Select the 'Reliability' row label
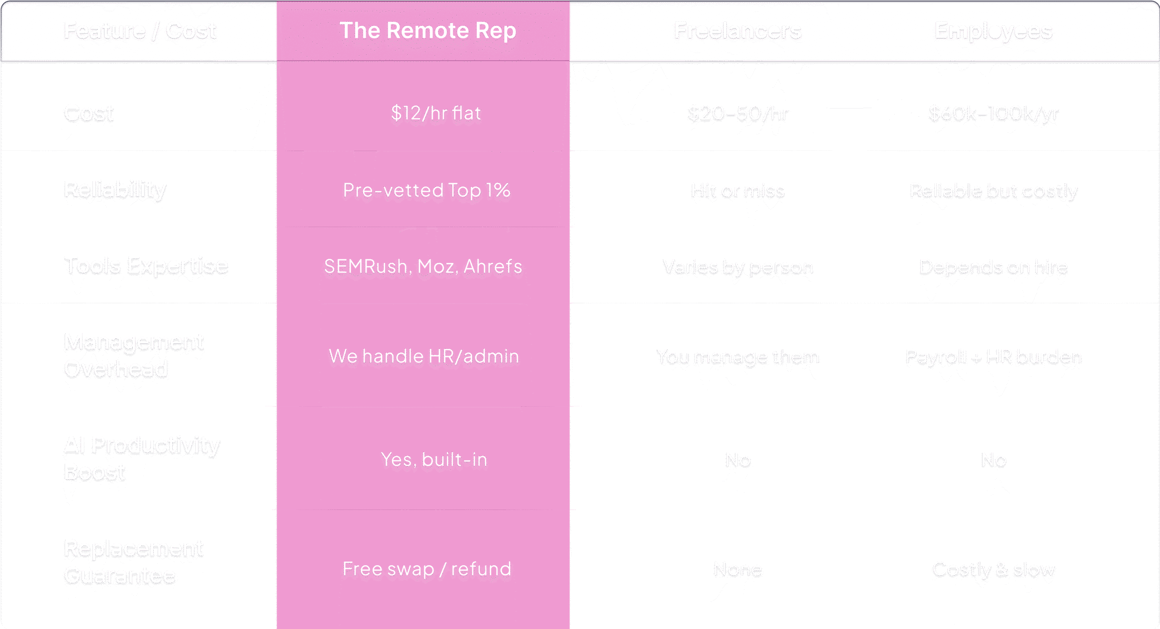Image resolution: width=1160 pixels, height=629 pixels. 115,191
